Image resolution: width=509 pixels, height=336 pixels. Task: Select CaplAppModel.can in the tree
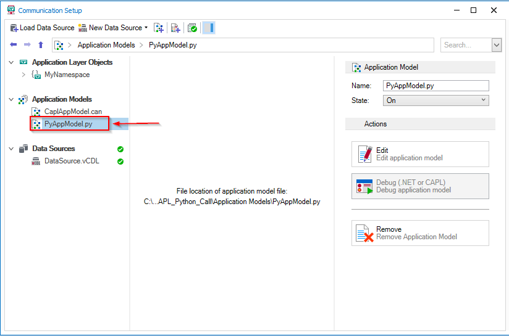(x=73, y=112)
